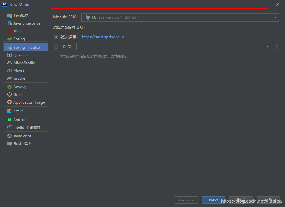Select the Groovy list entry

(x=26, y=87)
